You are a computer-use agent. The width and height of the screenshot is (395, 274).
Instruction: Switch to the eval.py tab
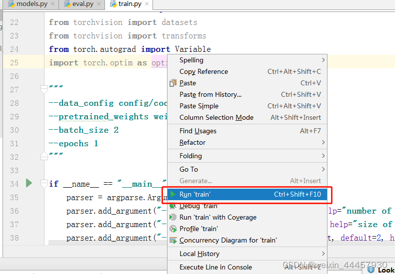pos(82,4)
